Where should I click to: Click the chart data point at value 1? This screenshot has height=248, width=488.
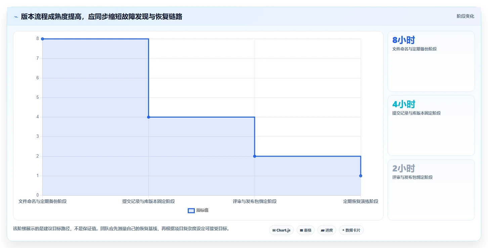[x=361, y=176]
